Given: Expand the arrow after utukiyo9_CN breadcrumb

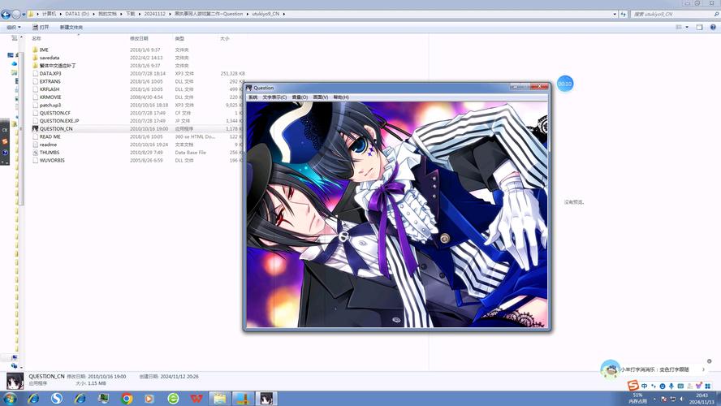Looking at the screenshot, I should 283,15.
